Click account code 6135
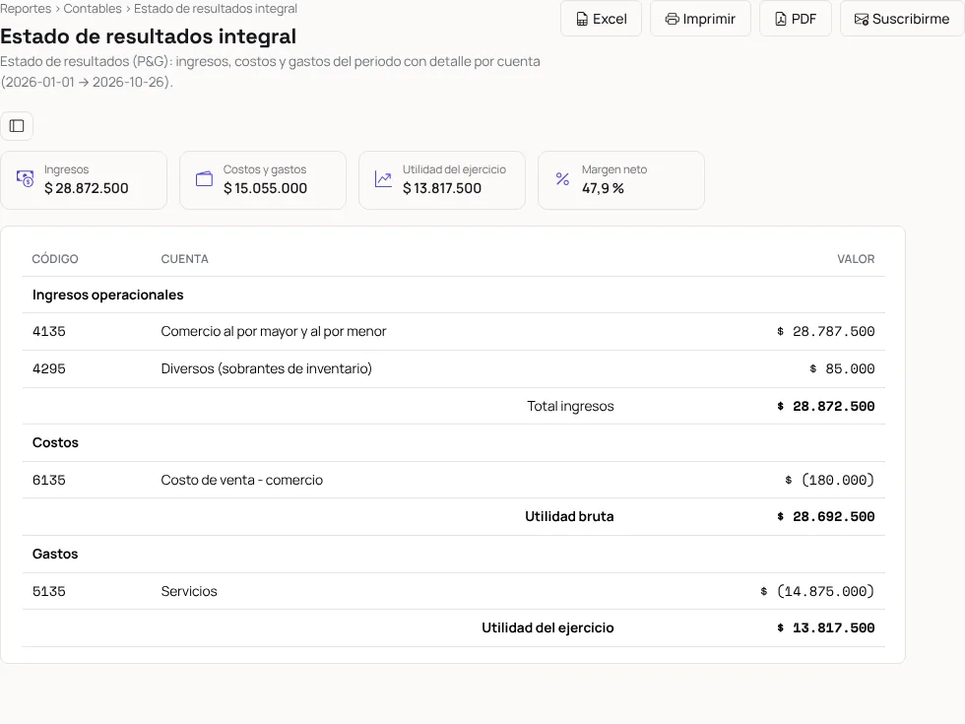 48,481
